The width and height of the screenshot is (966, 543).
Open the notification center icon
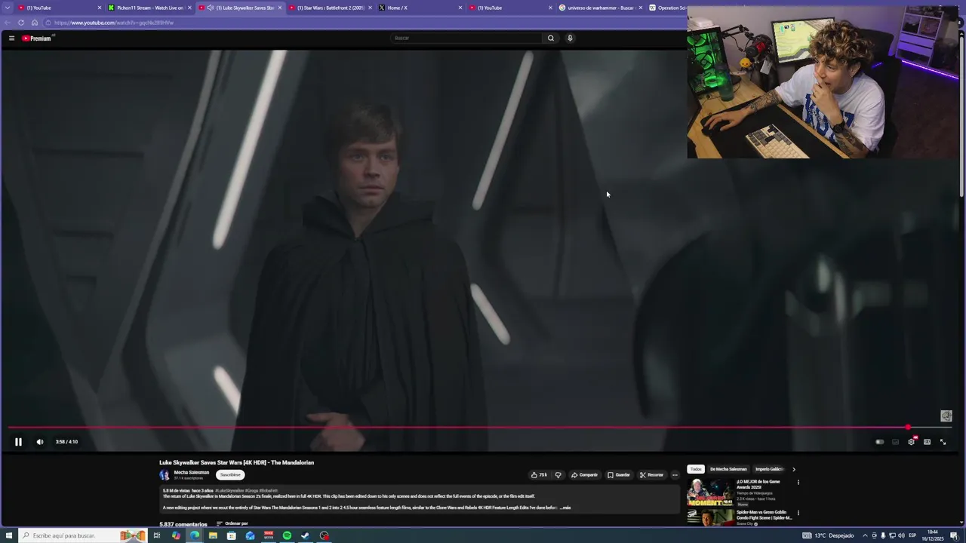[952, 535]
